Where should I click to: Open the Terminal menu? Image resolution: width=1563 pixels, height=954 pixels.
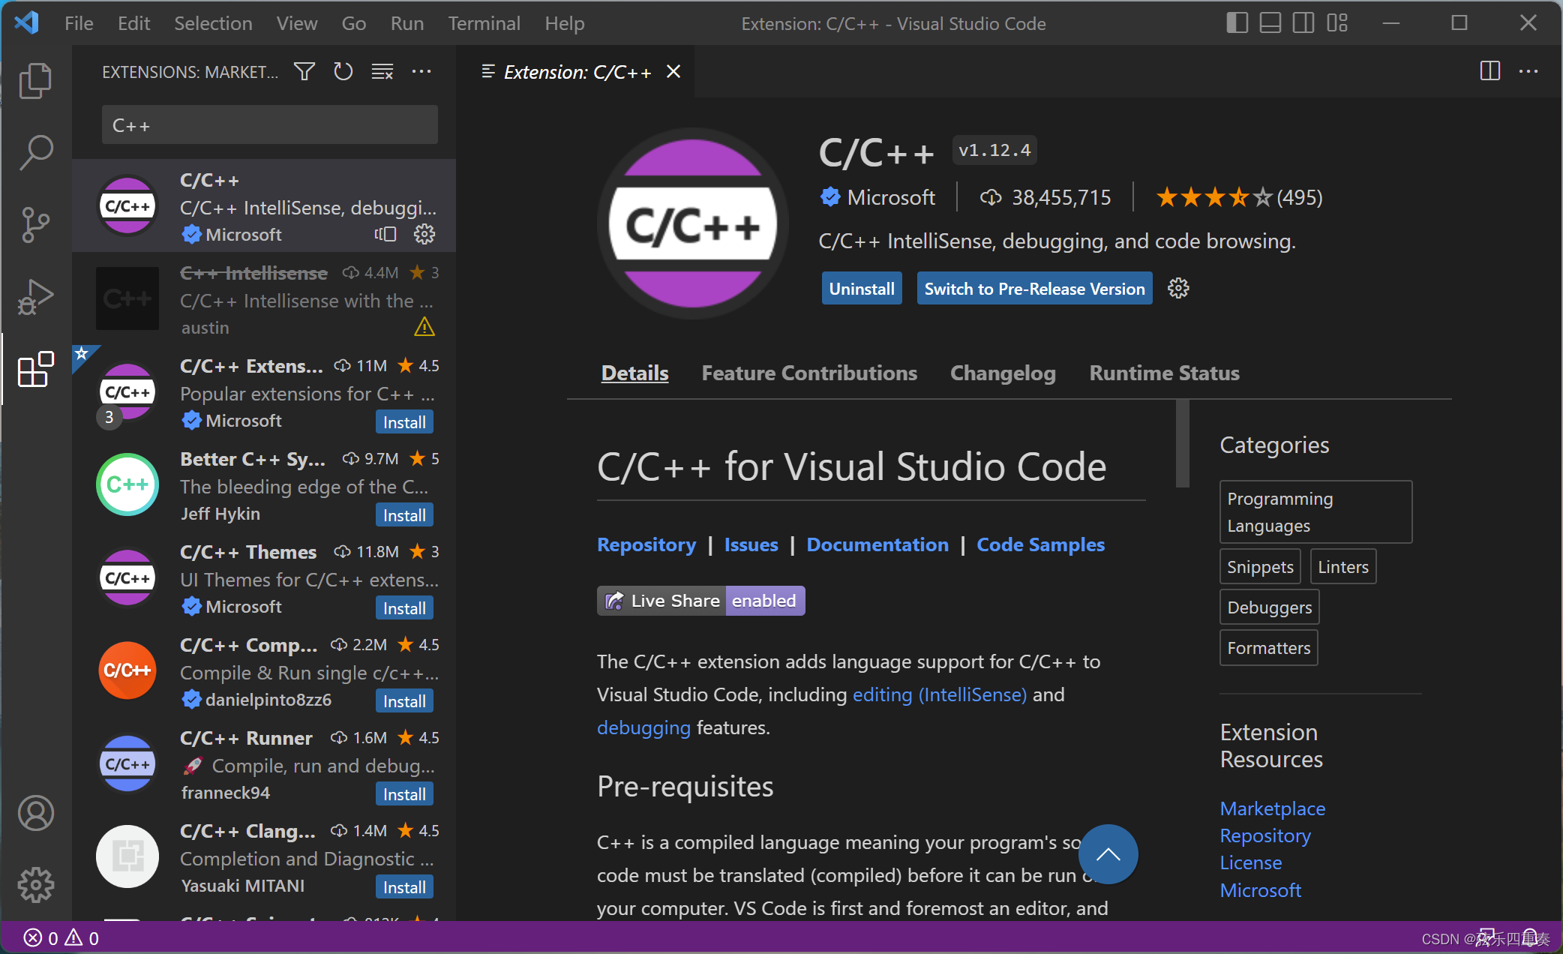click(x=484, y=23)
